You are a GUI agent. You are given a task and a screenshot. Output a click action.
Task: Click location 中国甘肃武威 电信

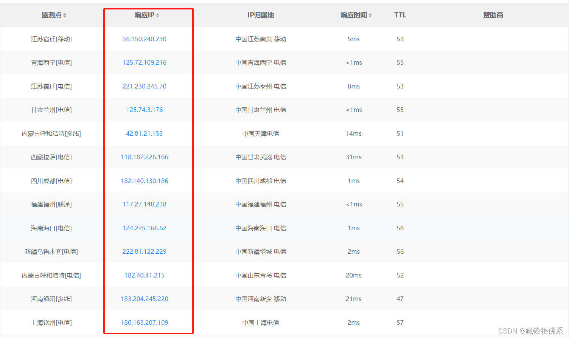[261, 157]
